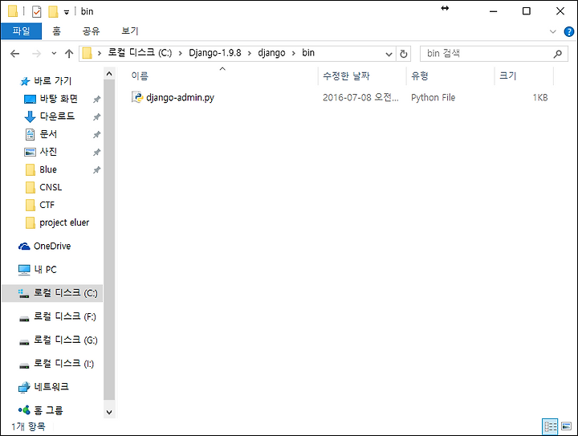
Task: Click the navigation pane scroll-down arrow
Action: (109, 412)
